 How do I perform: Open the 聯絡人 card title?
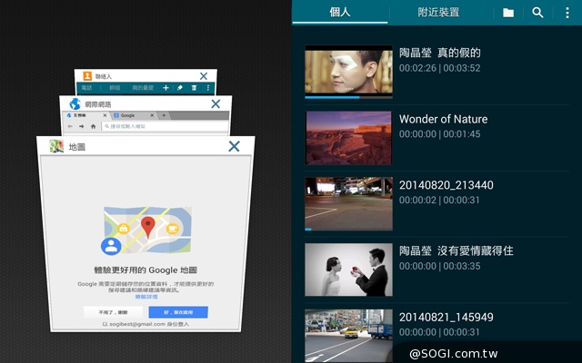point(103,76)
